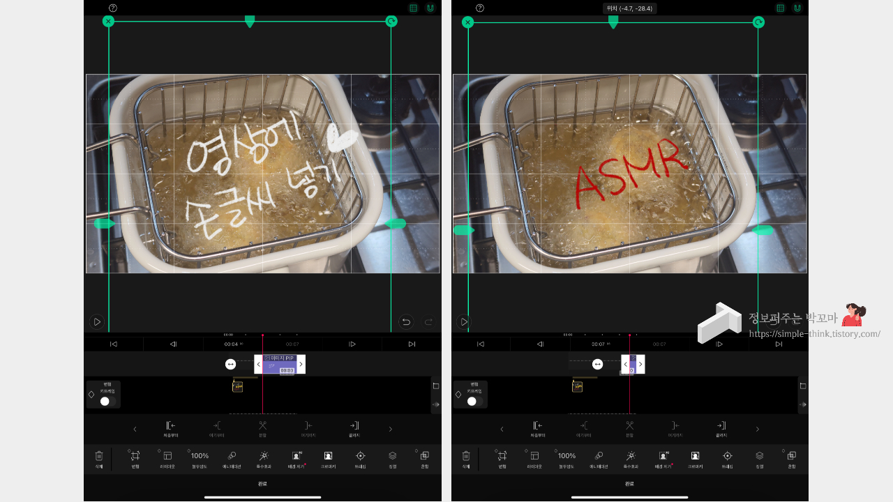Trim from beginning tool in left panel

coord(171,428)
